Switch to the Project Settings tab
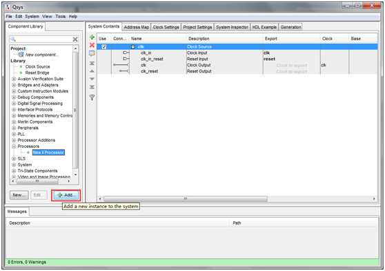The width and height of the screenshot is (385, 271). point(197,27)
